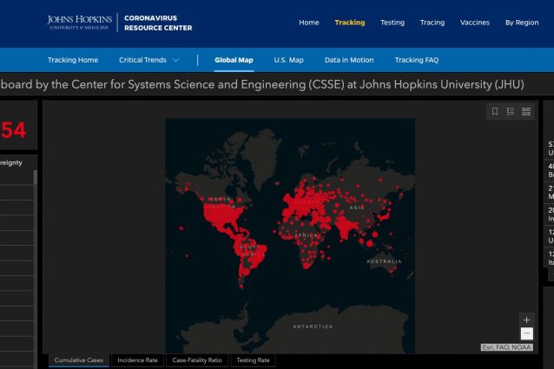Show the map legend list icon

point(511,112)
